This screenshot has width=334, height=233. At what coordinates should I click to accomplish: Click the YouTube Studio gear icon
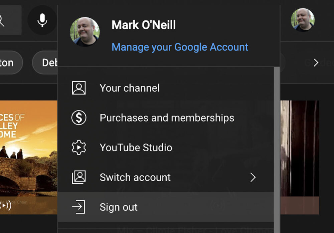pyautogui.click(x=79, y=148)
